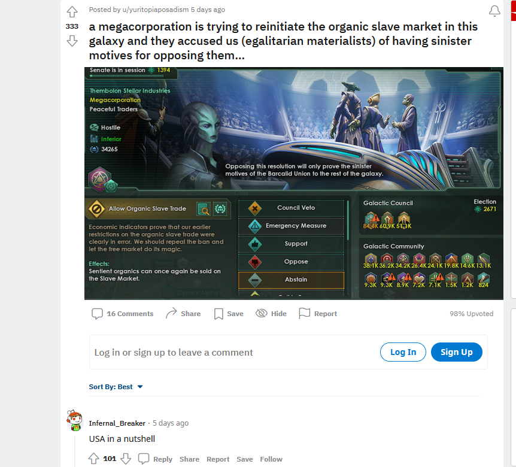
Task: Upvote the megacorporation slave market post
Action: [72, 12]
